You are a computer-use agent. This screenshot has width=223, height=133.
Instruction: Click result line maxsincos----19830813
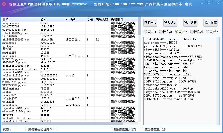[162, 85]
